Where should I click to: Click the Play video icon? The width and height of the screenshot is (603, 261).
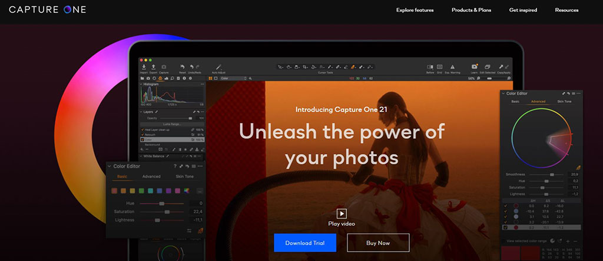[x=342, y=213]
